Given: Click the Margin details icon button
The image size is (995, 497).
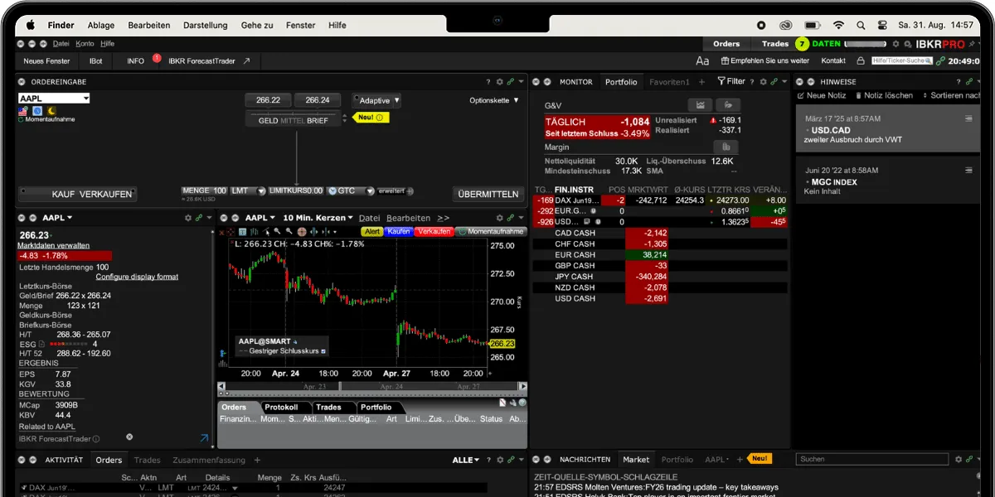Looking at the screenshot, I should tap(726, 147).
